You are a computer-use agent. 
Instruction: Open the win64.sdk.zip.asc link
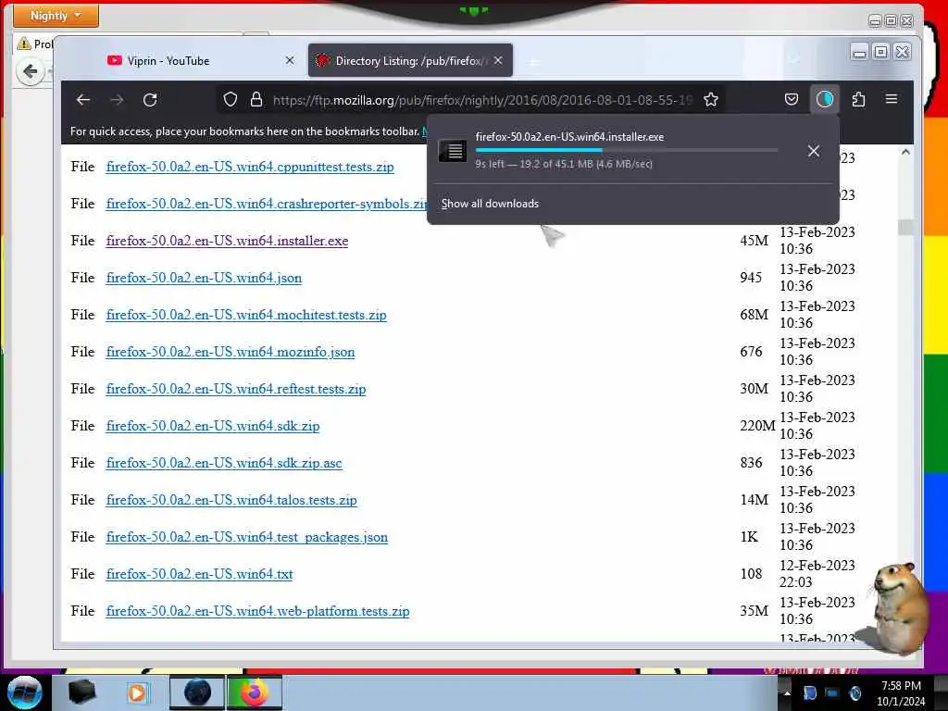click(224, 463)
